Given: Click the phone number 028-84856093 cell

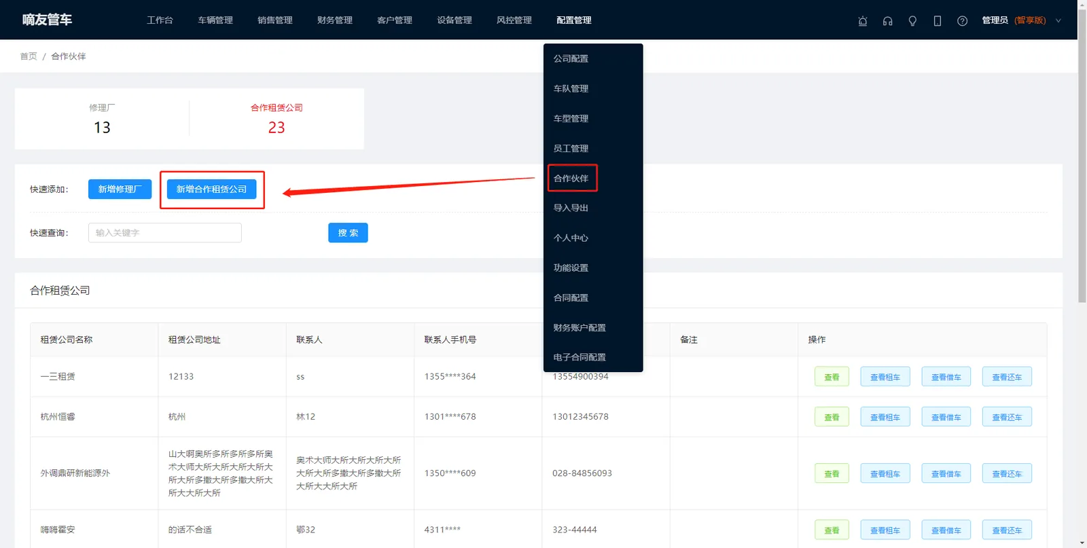Looking at the screenshot, I should pyautogui.click(x=606, y=473).
